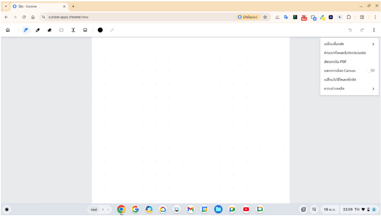Select the Eraser tool
The image size is (381, 217).
click(50, 30)
